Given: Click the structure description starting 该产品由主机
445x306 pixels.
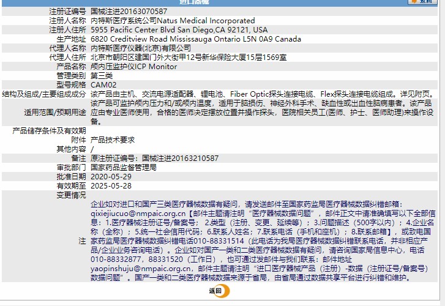Looking at the screenshot, I should pyautogui.click(x=262, y=94).
